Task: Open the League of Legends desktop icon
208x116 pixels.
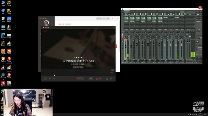Action: click(x=9, y=27)
